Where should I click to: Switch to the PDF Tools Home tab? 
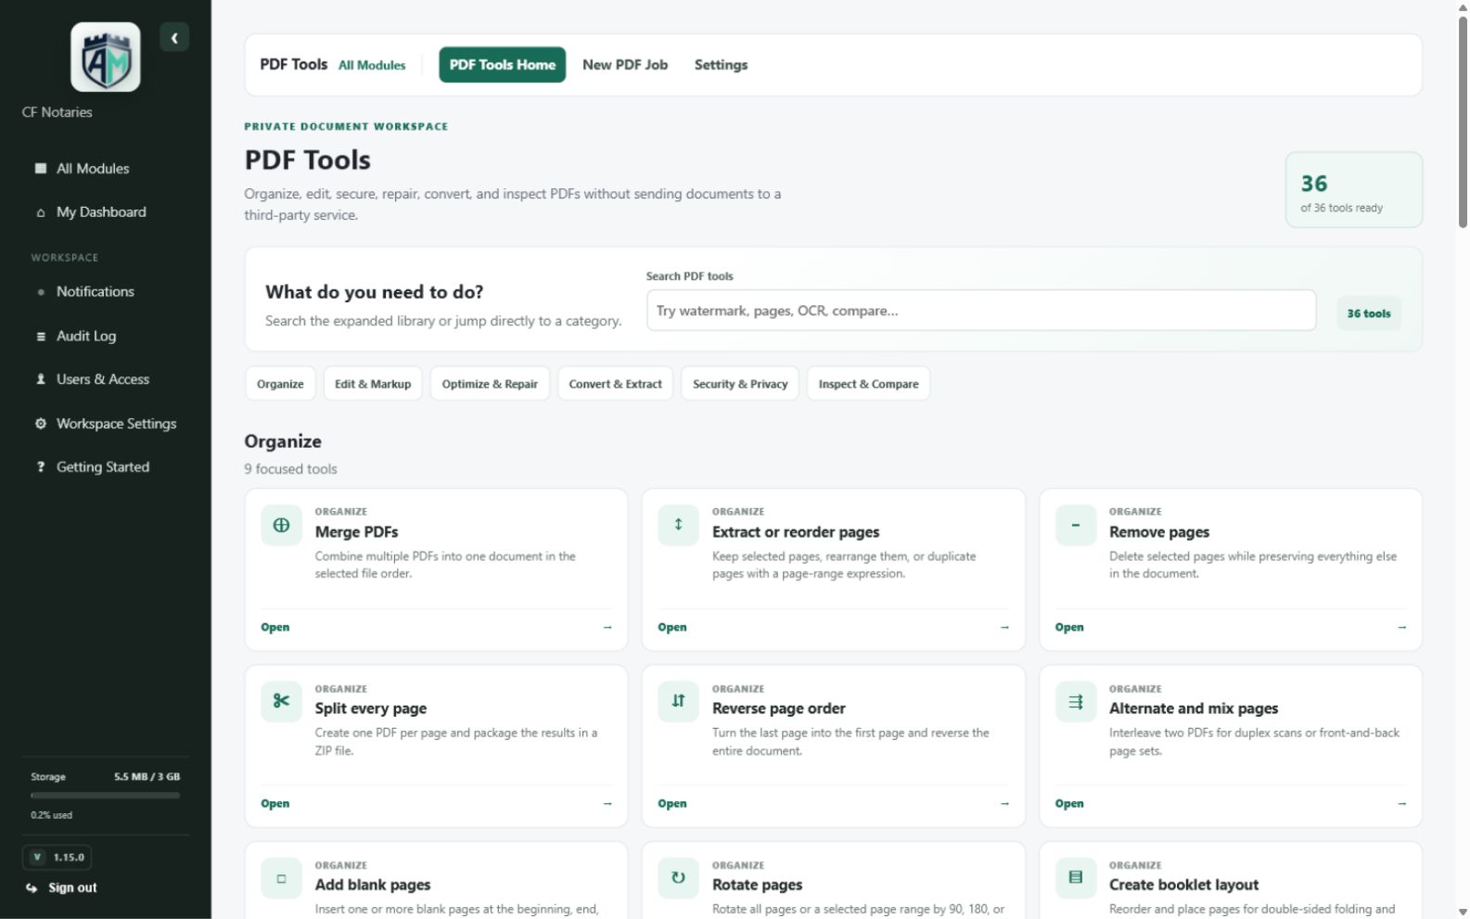(502, 65)
